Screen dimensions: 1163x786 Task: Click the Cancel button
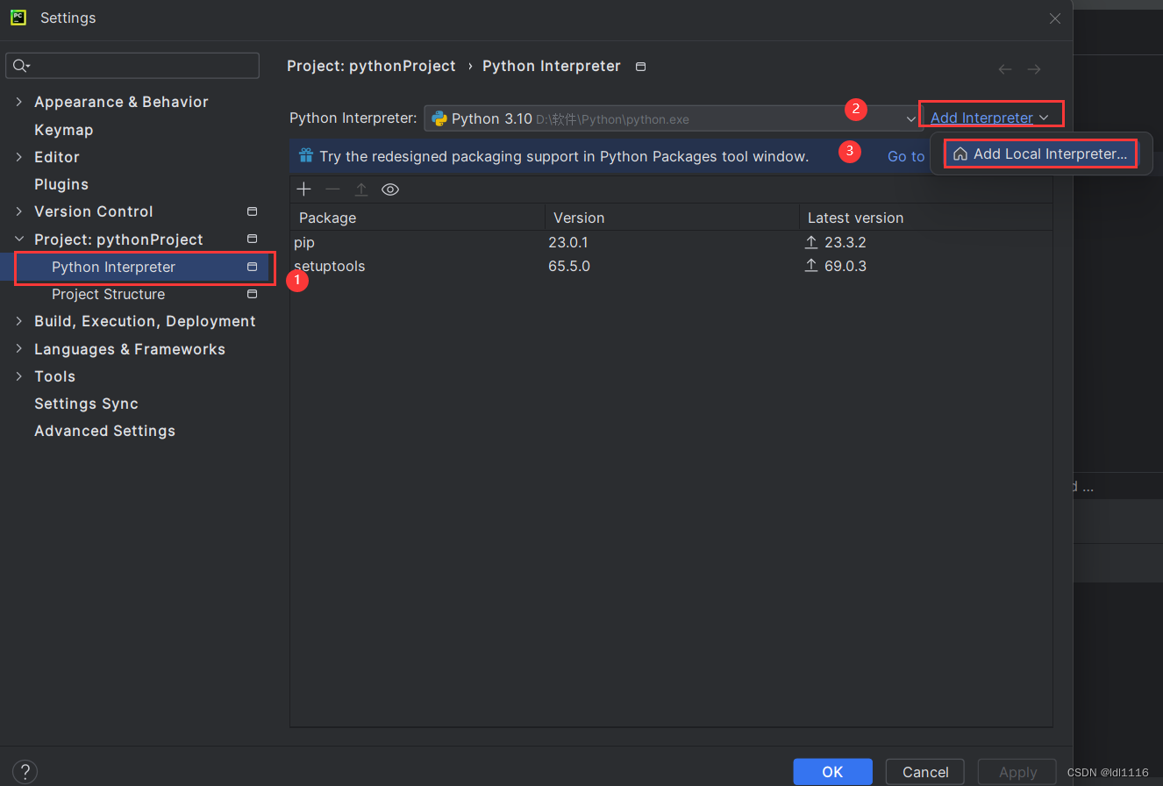[x=925, y=772]
